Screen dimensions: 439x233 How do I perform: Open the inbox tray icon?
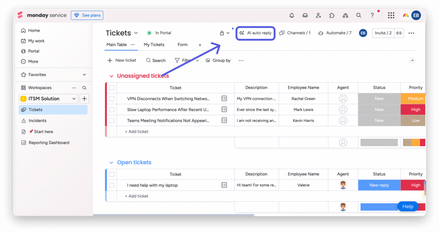pyautogui.click(x=305, y=15)
